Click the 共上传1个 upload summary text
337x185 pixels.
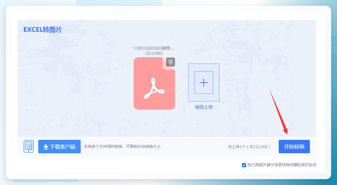249,147
